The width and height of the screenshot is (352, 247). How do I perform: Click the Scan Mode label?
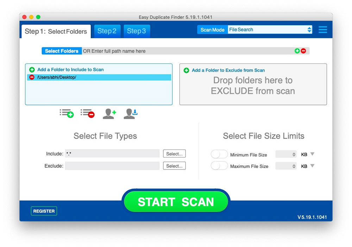pos(212,30)
